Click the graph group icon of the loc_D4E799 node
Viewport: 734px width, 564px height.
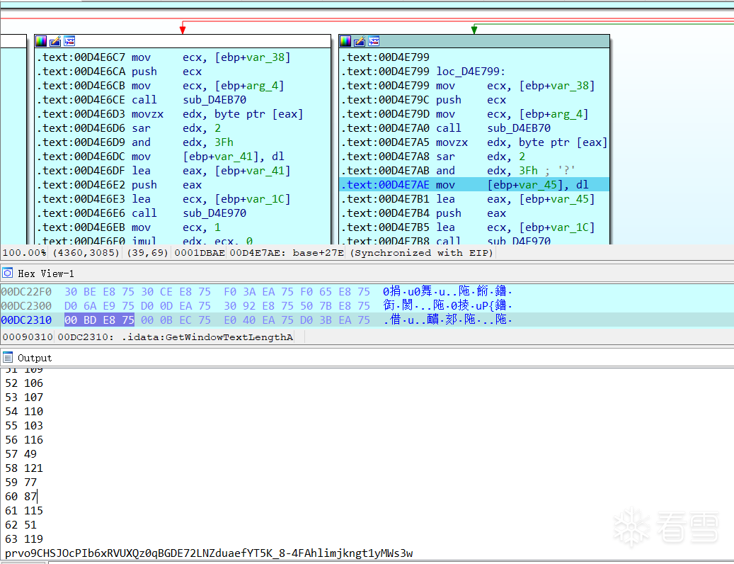374,41
